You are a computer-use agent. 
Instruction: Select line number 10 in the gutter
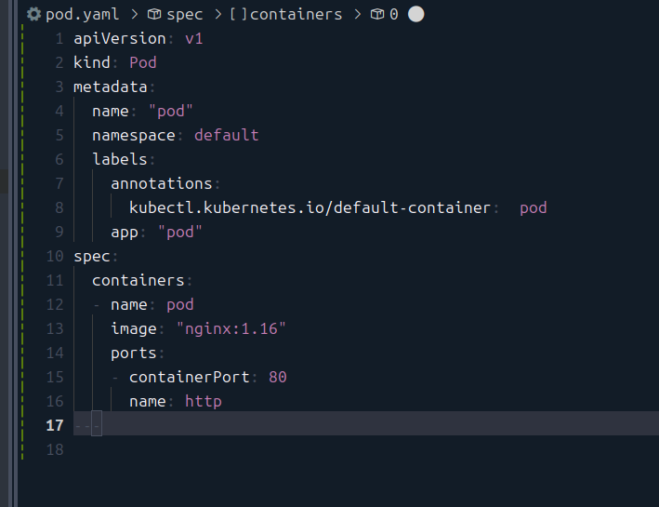pos(55,256)
